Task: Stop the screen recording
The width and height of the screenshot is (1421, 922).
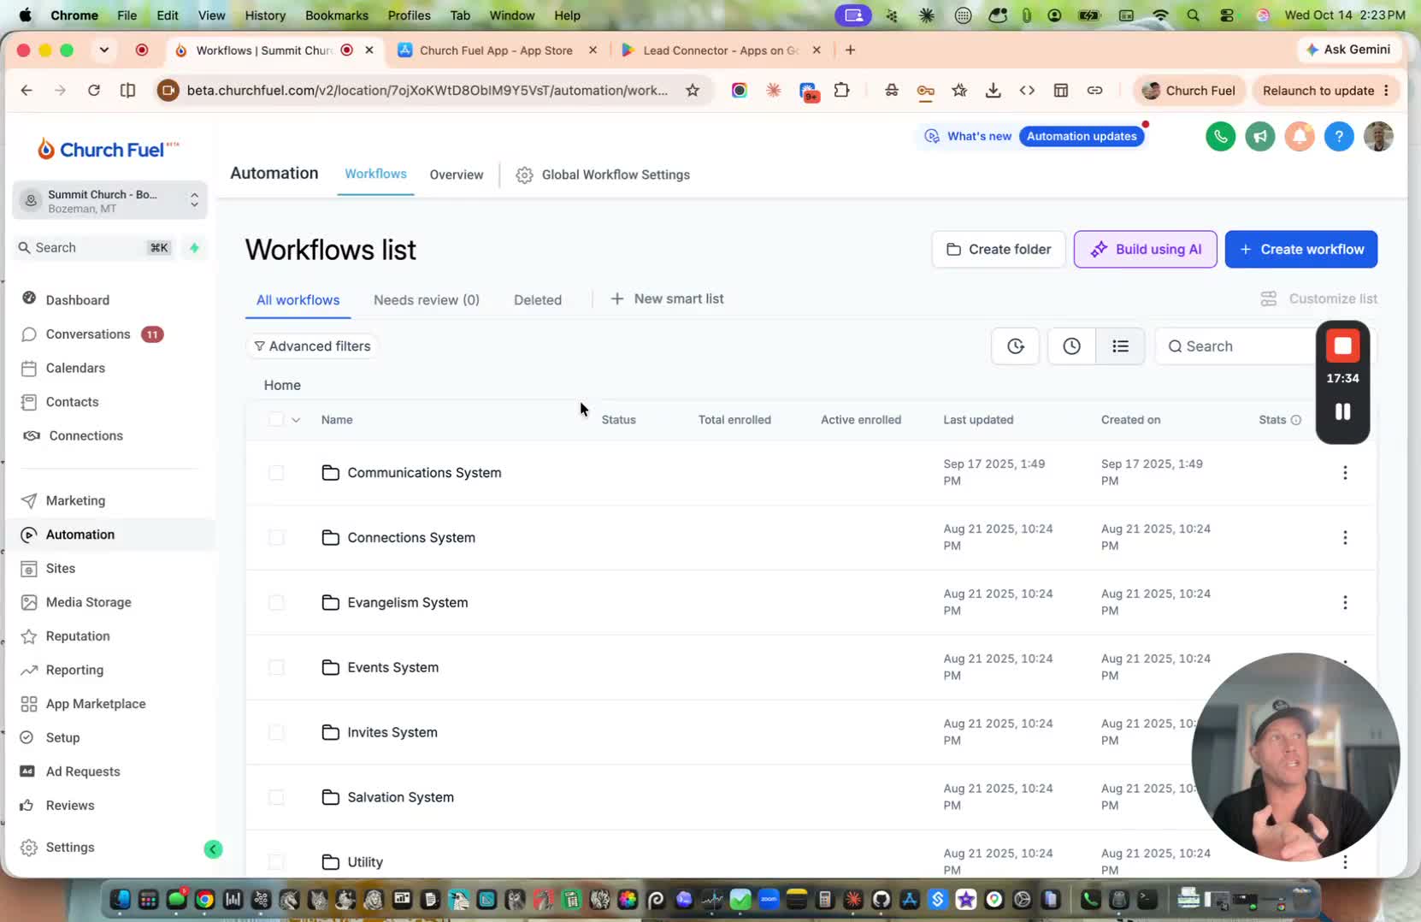Action: pos(1342,346)
